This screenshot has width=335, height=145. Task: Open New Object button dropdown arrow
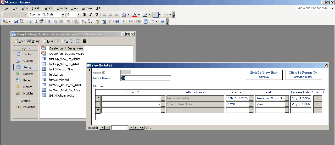coord(156,22)
